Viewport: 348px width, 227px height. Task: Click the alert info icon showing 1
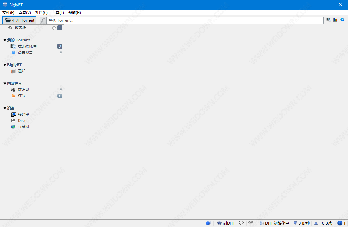(340, 223)
